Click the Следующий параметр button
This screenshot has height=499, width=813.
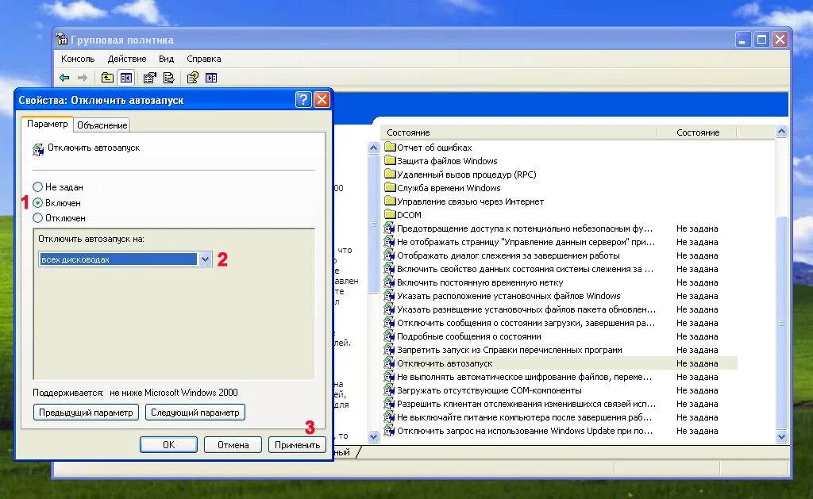[x=195, y=413]
